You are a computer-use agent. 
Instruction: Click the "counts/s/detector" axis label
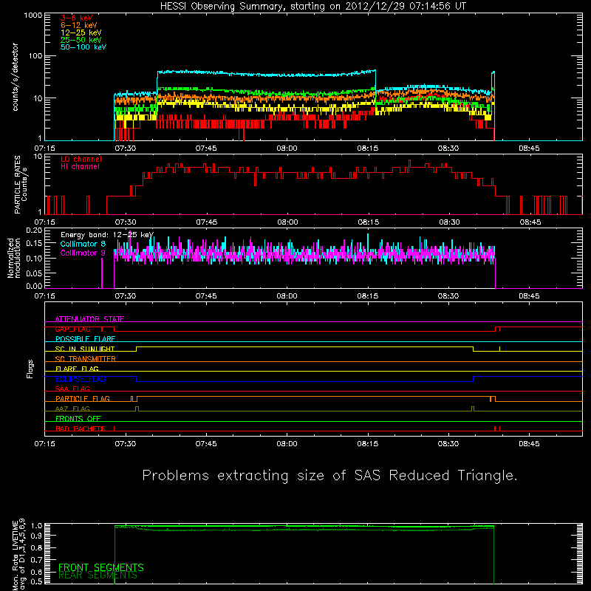coord(16,77)
